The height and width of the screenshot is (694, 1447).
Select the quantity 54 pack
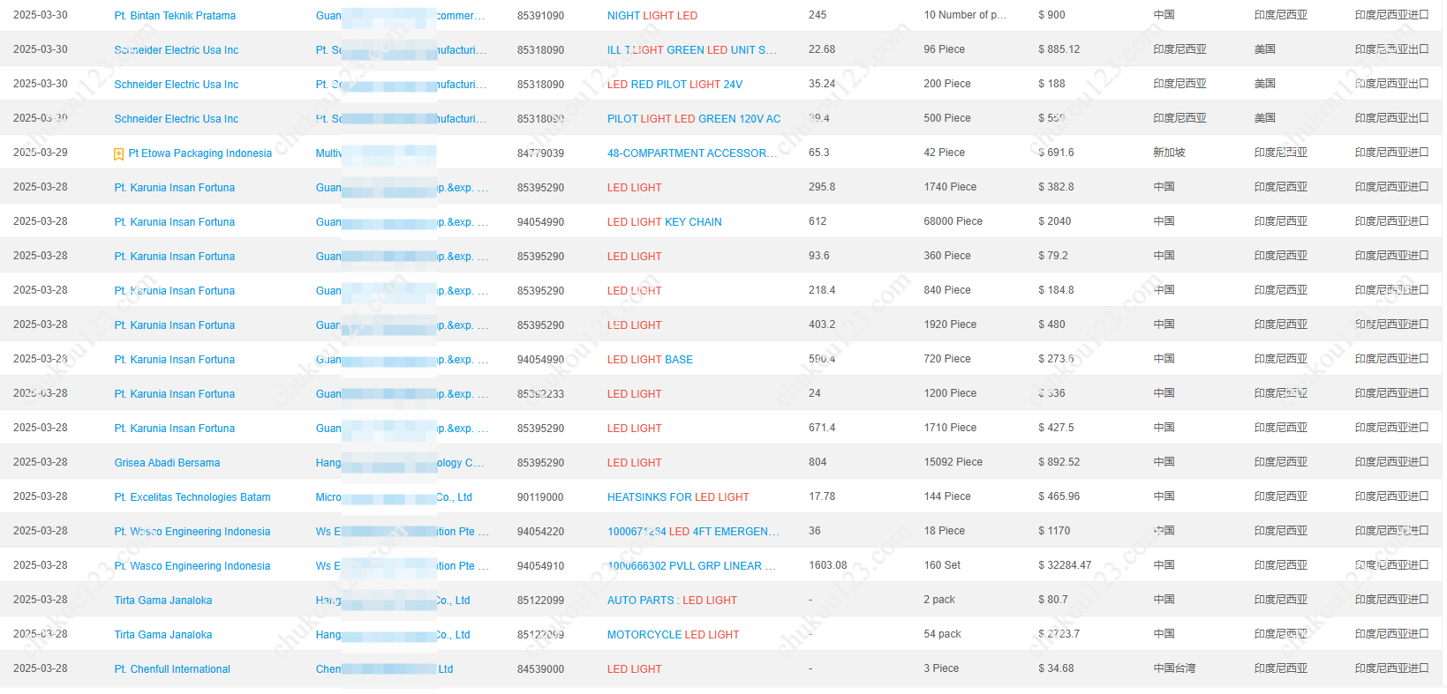(942, 634)
